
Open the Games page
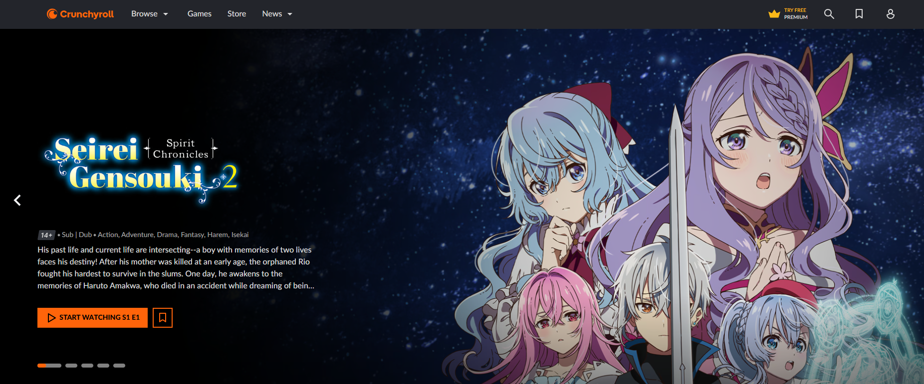[200, 14]
